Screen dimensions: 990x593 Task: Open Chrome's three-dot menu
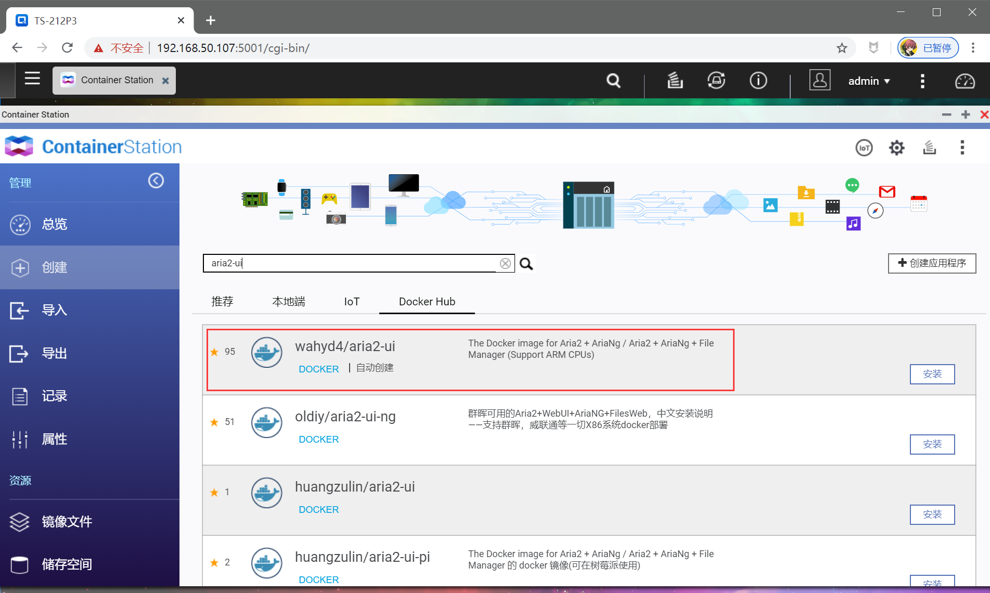973,48
